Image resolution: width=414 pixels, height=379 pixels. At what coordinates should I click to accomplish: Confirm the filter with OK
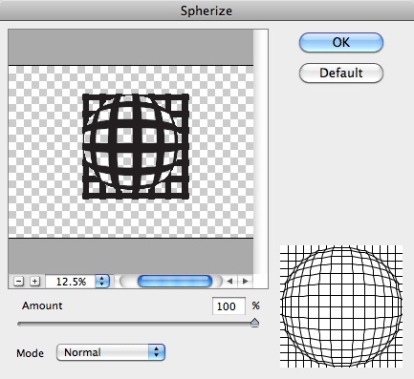341,42
